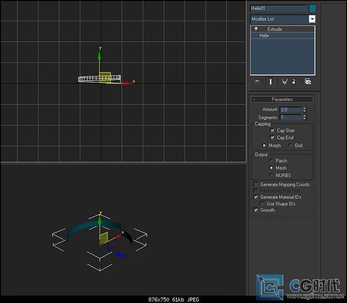Viewport: 347px width, 303px height.
Task: Uncheck the Cap End checkbox
Action: pos(272,138)
